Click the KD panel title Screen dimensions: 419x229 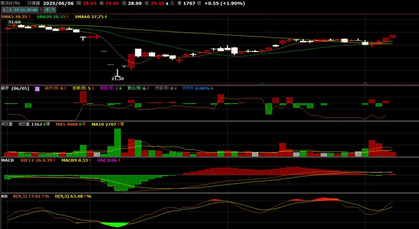(5, 196)
